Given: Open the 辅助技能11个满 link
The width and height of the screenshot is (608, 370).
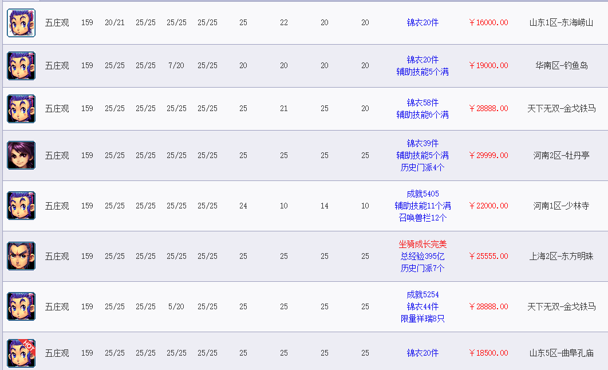Looking at the screenshot, I should (423, 206).
